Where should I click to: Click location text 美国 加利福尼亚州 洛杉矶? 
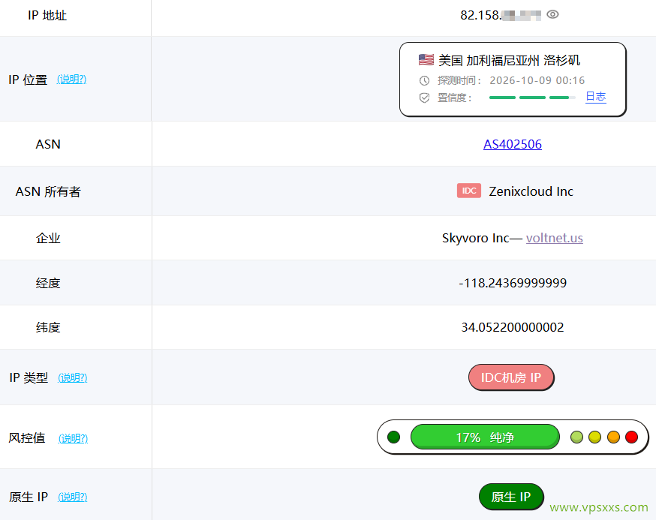pyautogui.click(x=509, y=60)
